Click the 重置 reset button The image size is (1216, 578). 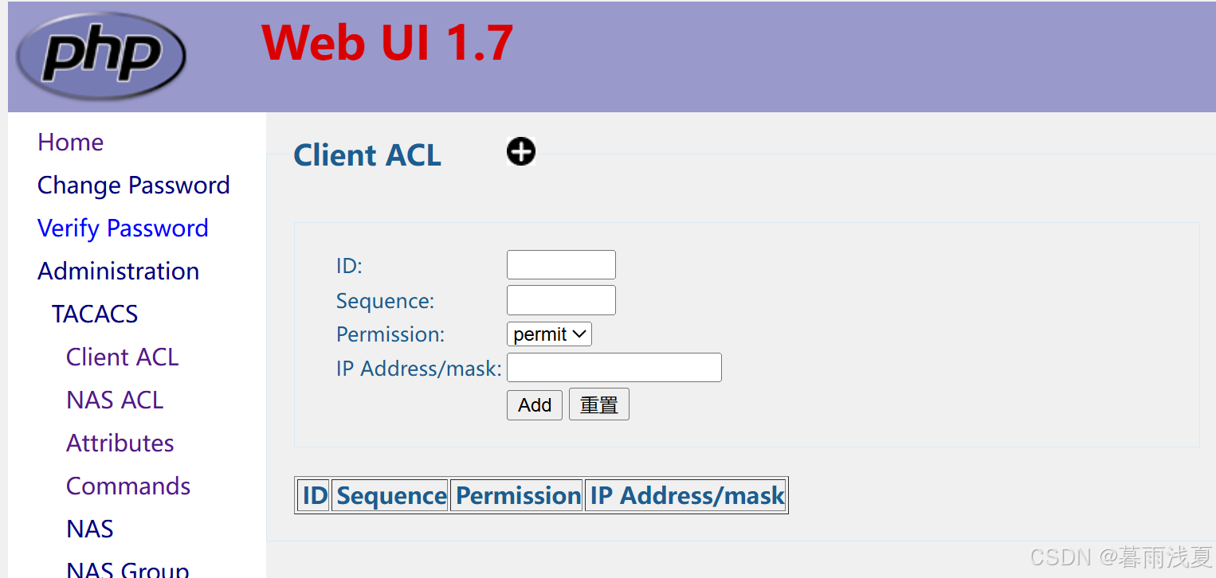(x=599, y=404)
